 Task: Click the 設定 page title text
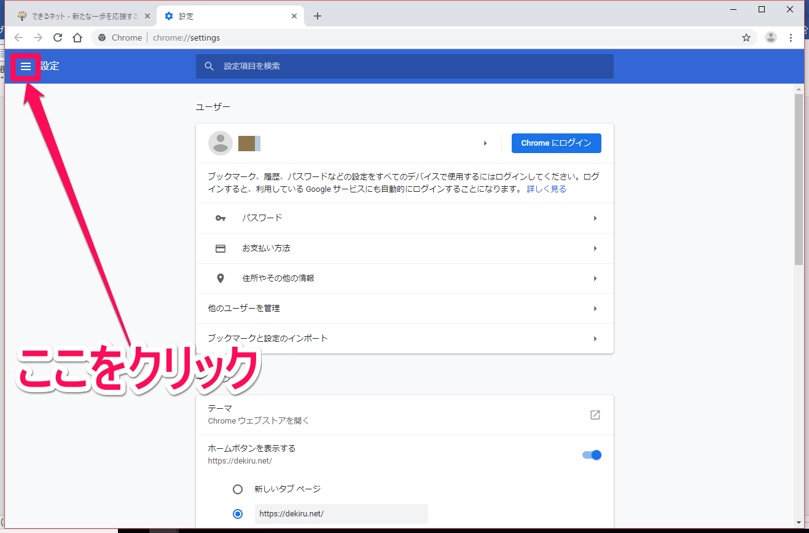coord(50,66)
